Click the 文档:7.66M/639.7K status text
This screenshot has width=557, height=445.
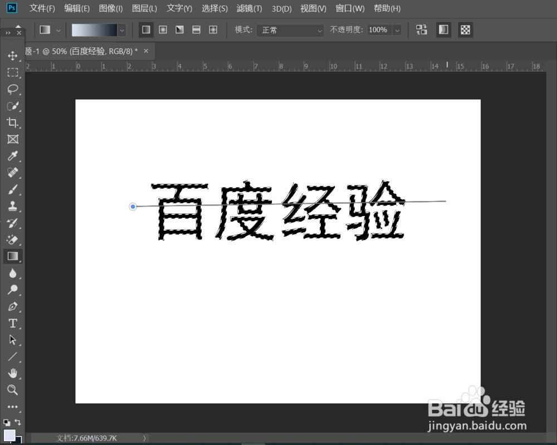tap(86, 438)
